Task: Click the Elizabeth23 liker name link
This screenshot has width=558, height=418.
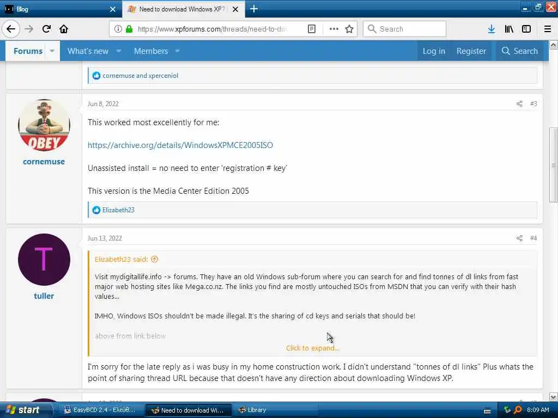Action: (x=118, y=210)
